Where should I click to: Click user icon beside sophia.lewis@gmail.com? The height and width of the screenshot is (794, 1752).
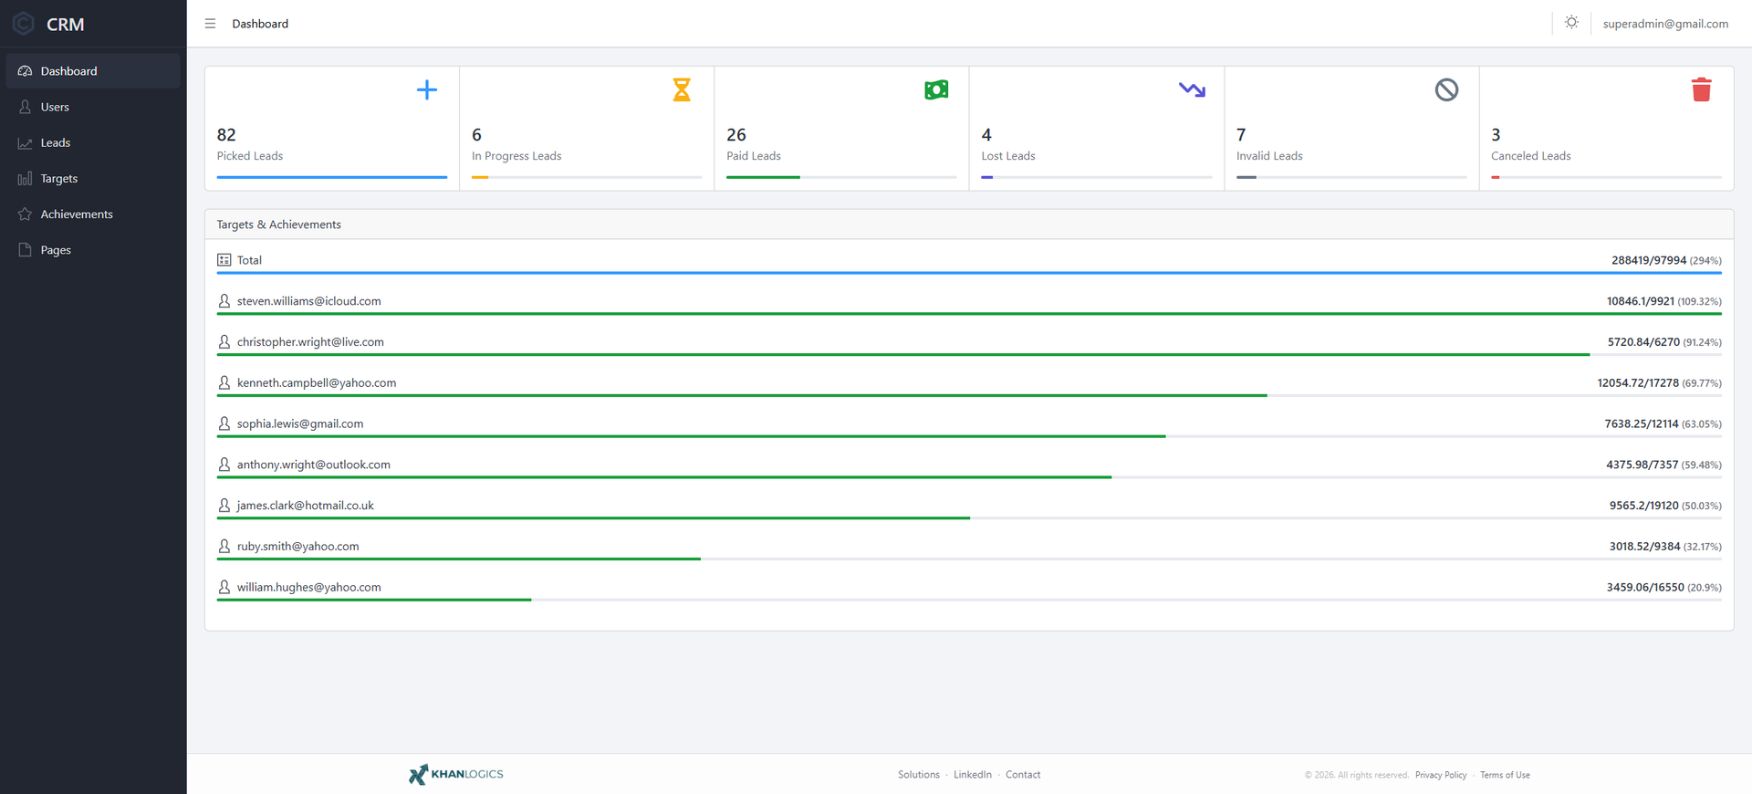click(x=224, y=423)
